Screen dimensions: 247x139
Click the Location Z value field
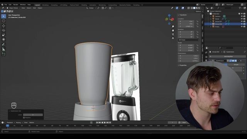(186, 27)
